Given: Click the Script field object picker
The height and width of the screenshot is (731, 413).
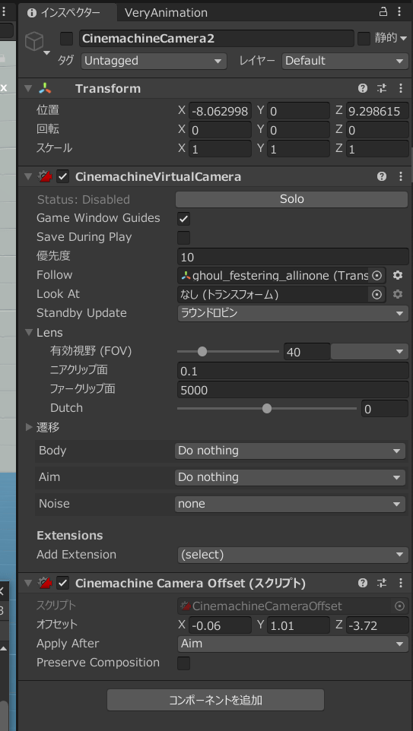Looking at the screenshot, I should pyautogui.click(x=399, y=606).
